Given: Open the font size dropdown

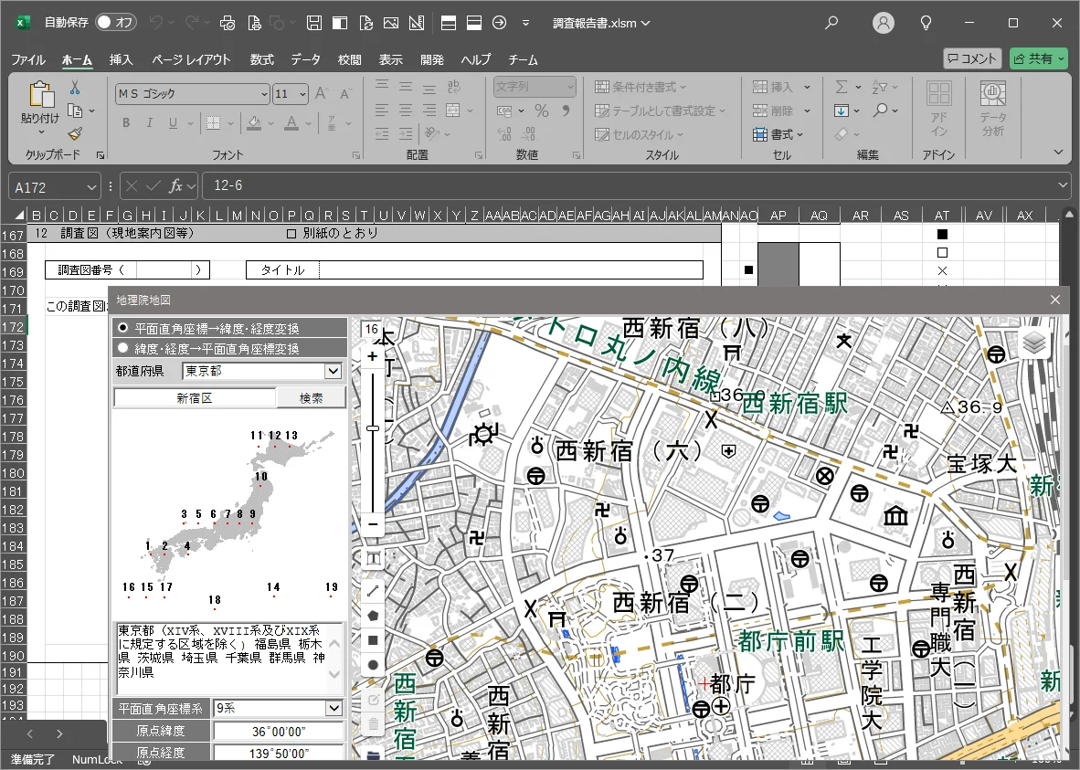Looking at the screenshot, I should [302, 94].
